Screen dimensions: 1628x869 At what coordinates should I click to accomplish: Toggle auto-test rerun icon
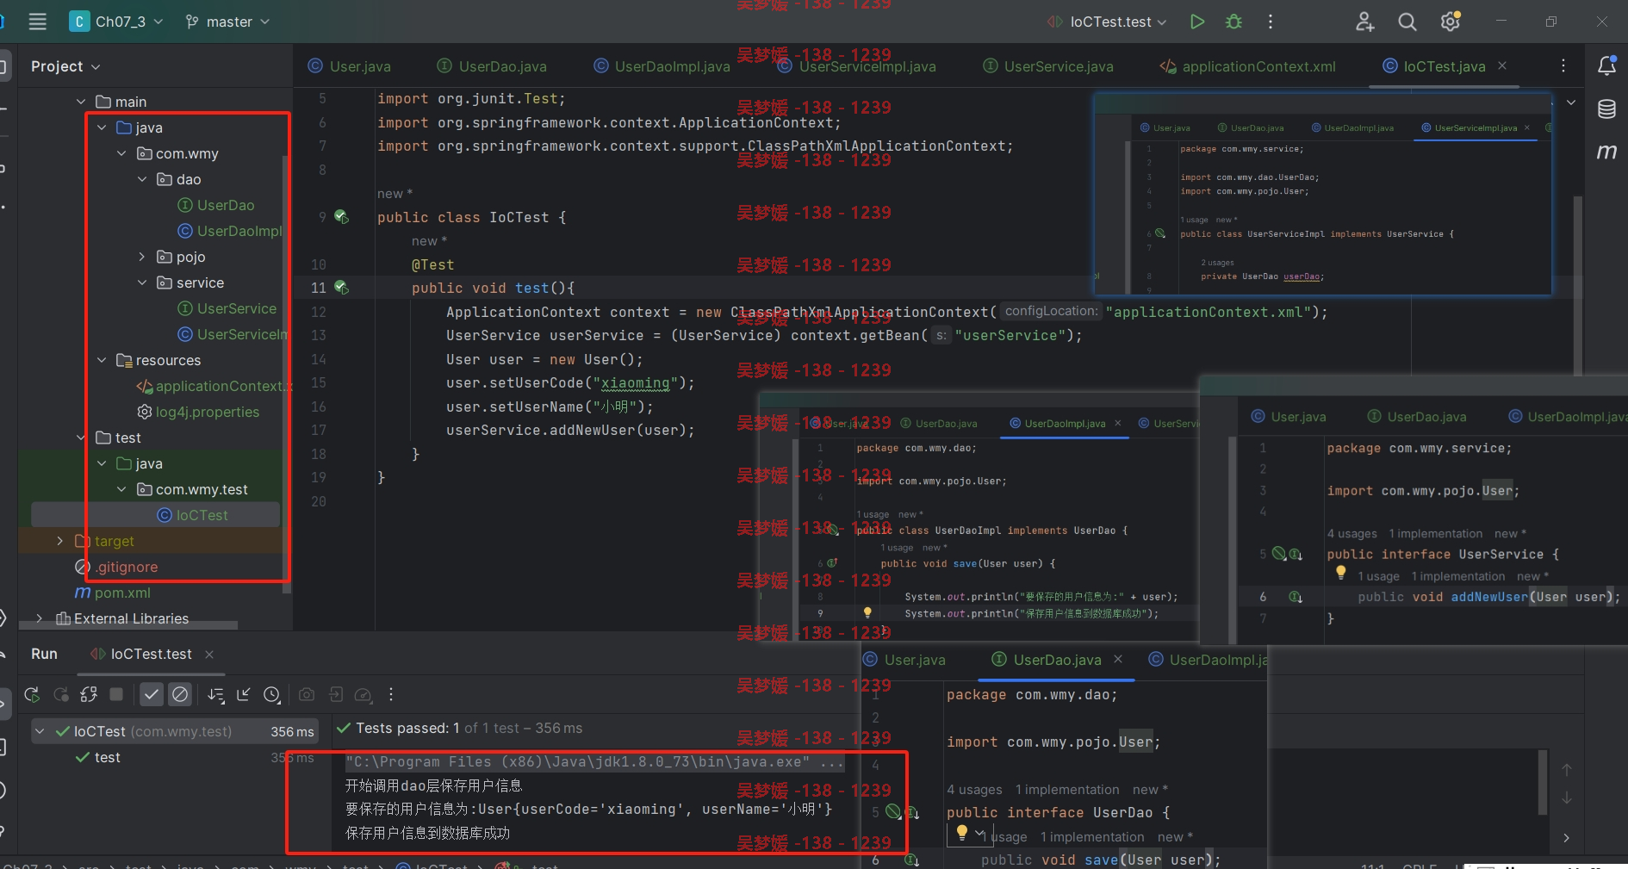(89, 694)
